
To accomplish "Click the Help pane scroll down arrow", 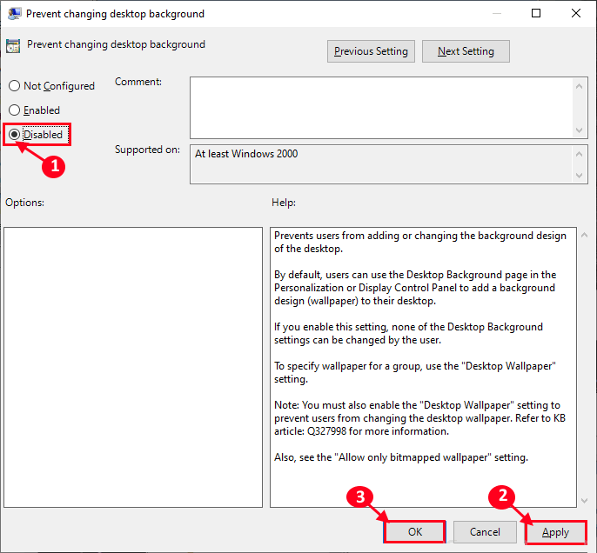I will click(585, 501).
